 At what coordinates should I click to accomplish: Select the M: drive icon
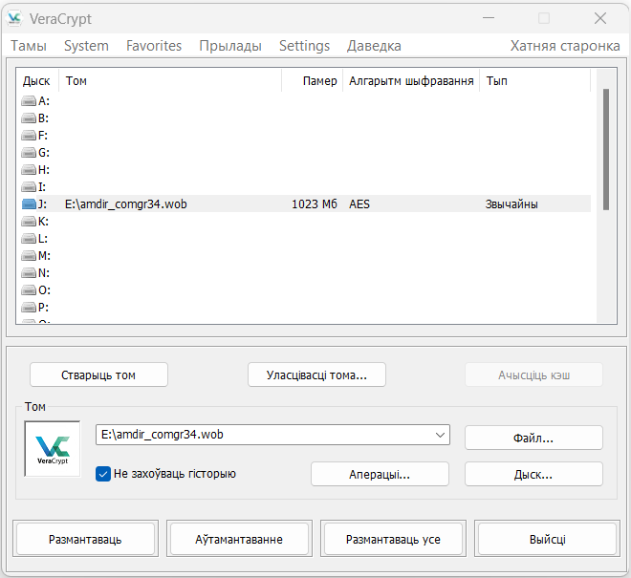click(x=29, y=256)
